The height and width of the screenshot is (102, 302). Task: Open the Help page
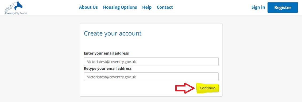[x=147, y=7]
